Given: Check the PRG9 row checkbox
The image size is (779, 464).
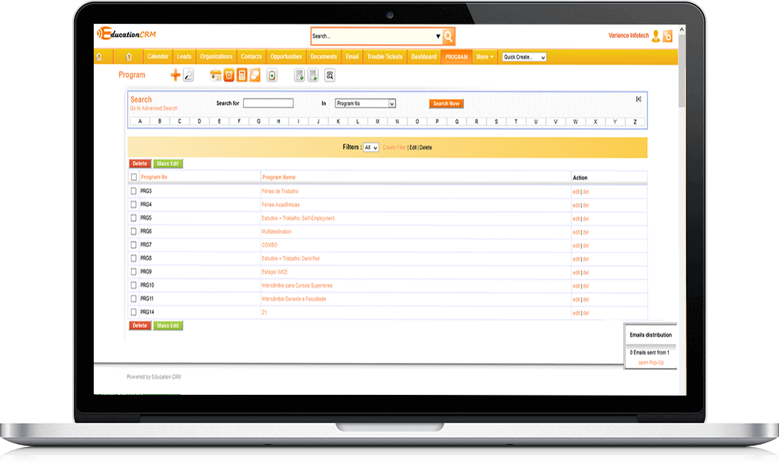Looking at the screenshot, I should pyautogui.click(x=133, y=272).
